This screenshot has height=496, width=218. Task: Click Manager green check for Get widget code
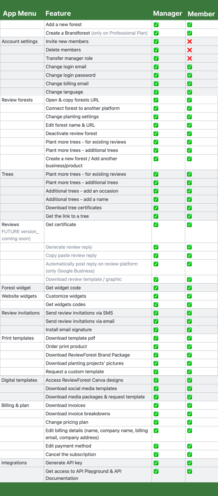tap(156, 288)
